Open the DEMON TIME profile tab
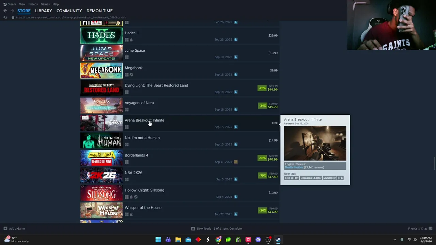This screenshot has height=245, width=436. click(99, 11)
